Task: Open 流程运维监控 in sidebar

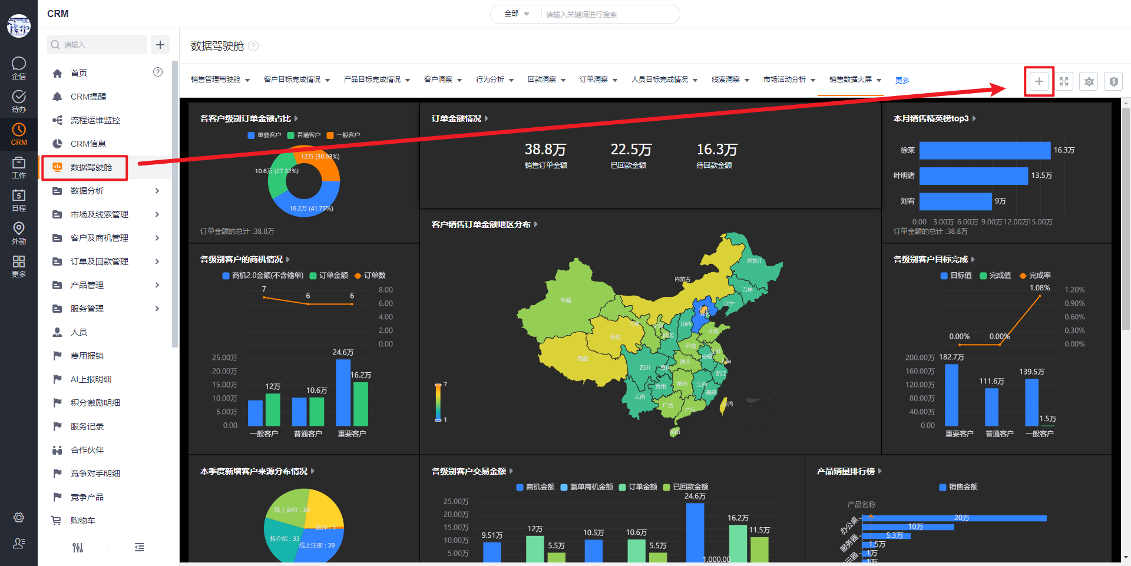Action: tap(95, 120)
